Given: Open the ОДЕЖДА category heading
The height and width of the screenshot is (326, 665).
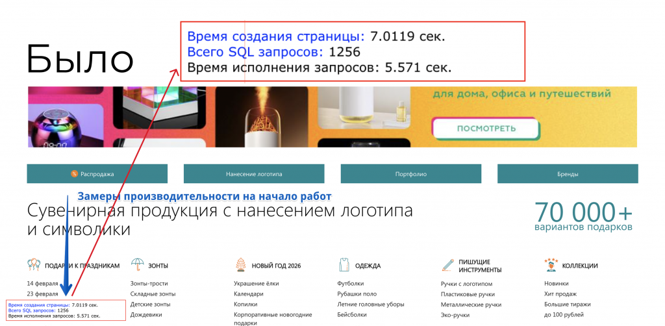Looking at the screenshot, I should point(368,266).
